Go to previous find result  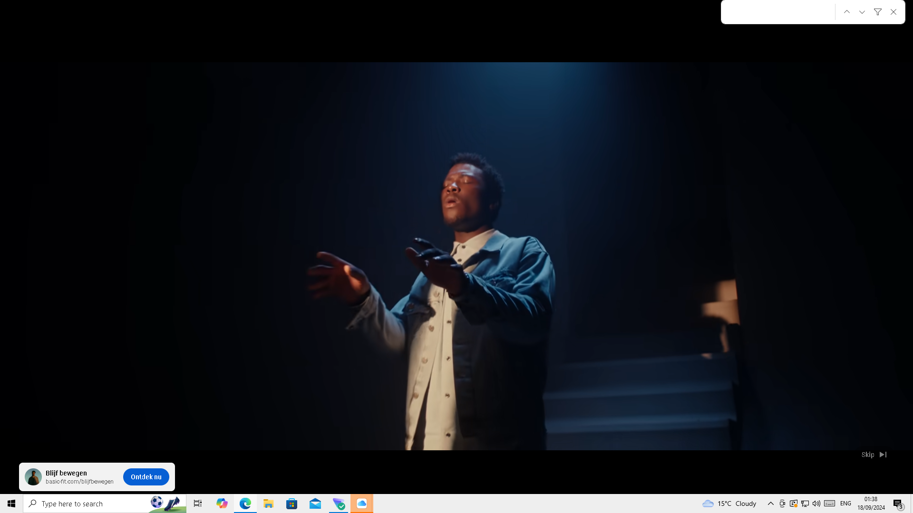(x=847, y=12)
